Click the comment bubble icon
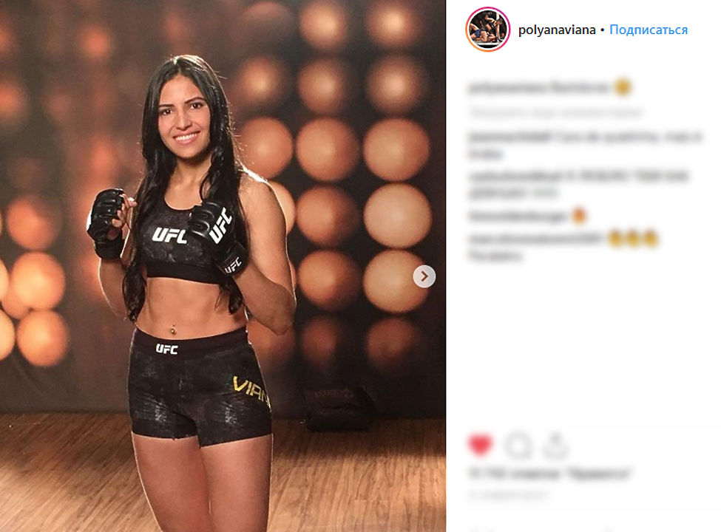Viewport: 721px width, 532px height. (x=518, y=445)
